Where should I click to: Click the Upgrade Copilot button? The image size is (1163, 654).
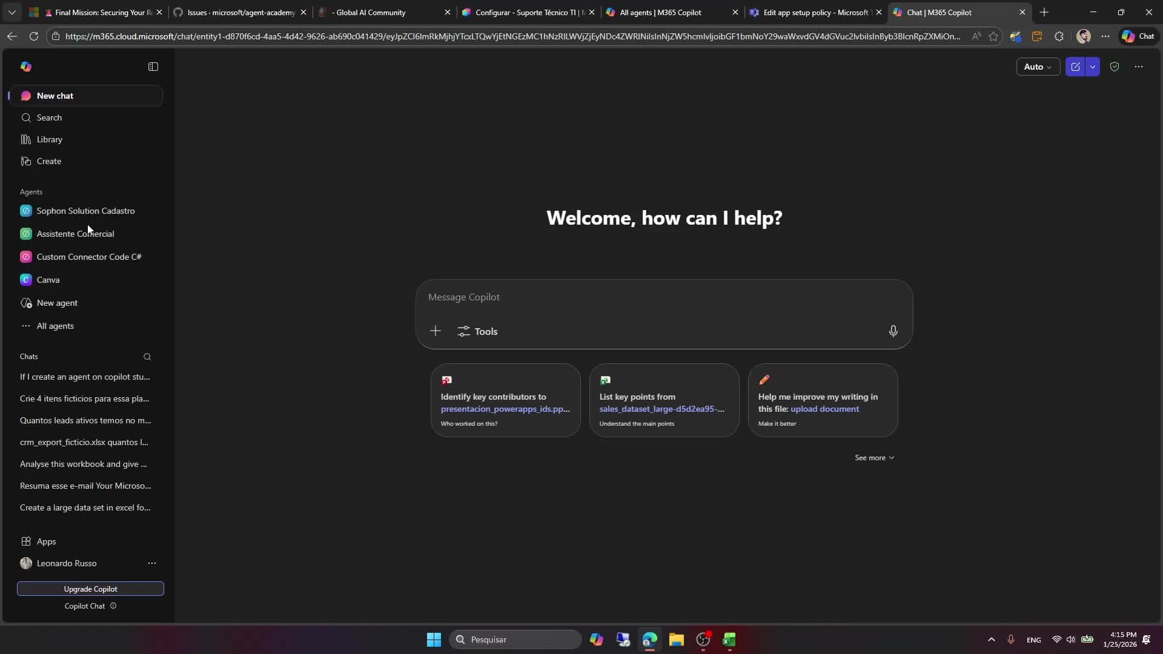tap(90, 589)
